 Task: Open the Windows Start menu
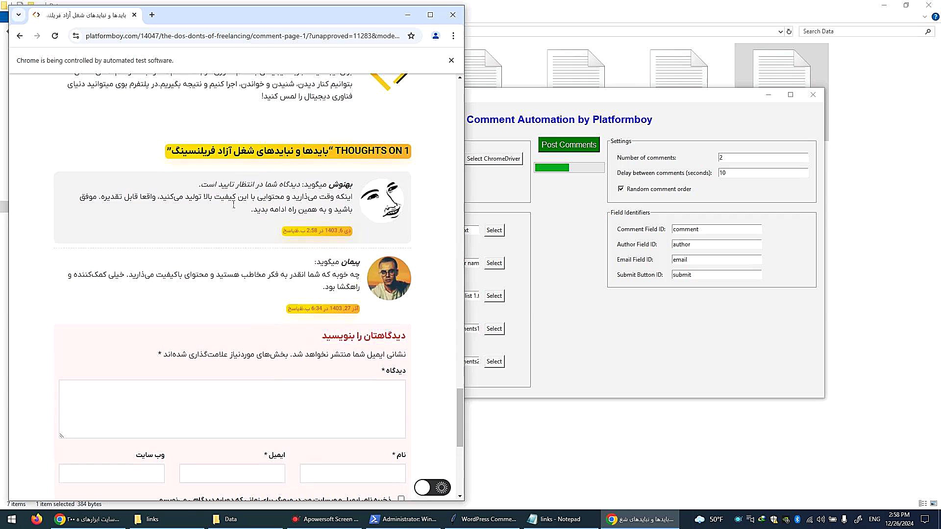[x=11, y=519]
